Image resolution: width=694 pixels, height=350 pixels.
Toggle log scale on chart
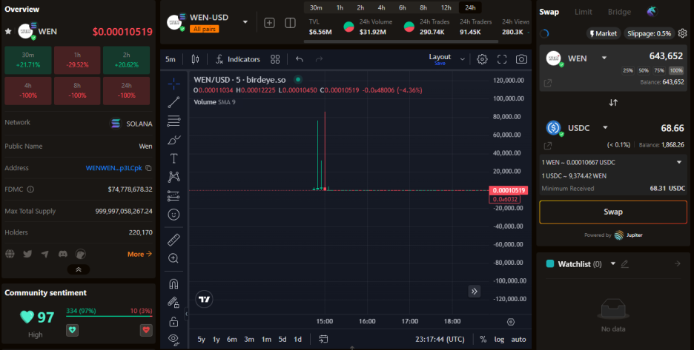[x=499, y=340]
